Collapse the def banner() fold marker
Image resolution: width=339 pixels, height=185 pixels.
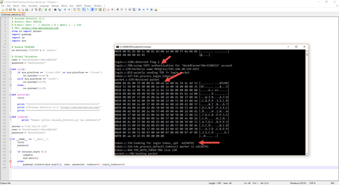10,95
